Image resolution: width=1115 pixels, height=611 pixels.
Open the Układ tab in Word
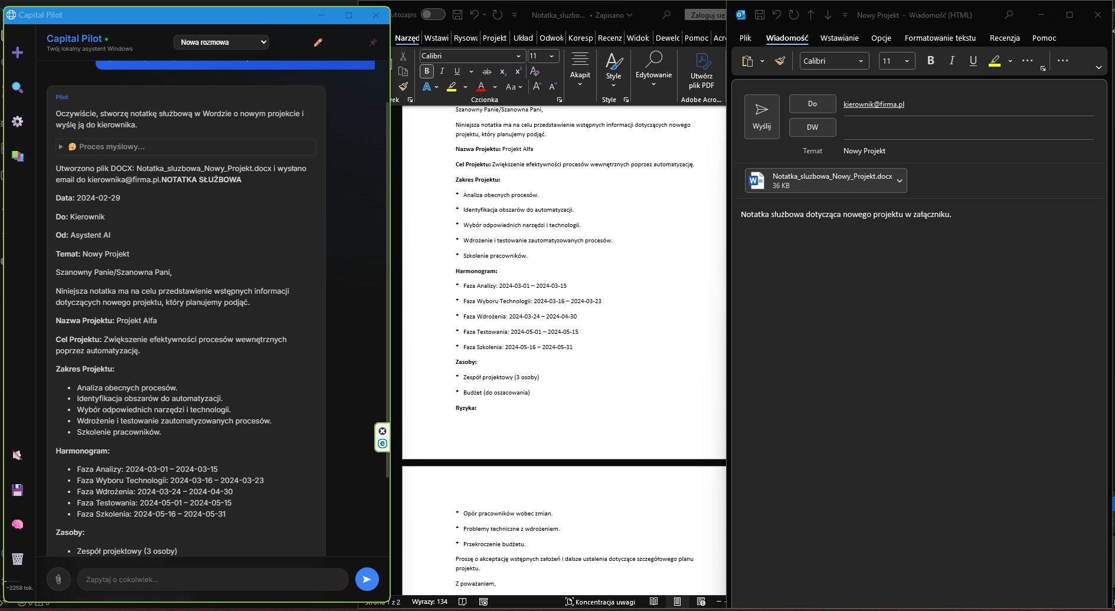click(x=522, y=38)
